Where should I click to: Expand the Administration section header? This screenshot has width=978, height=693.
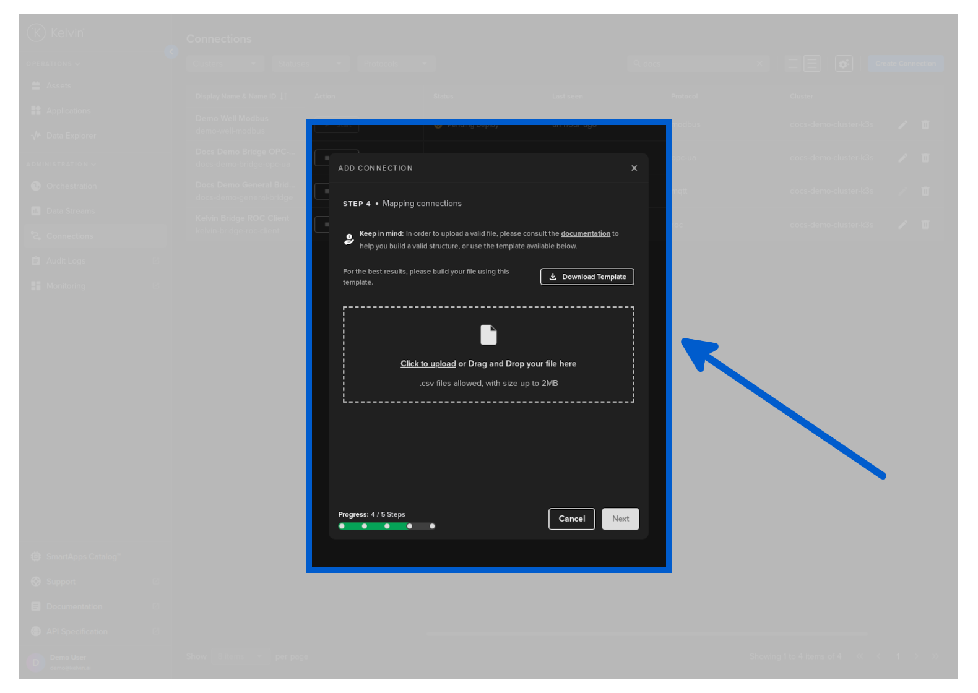(x=61, y=165)
